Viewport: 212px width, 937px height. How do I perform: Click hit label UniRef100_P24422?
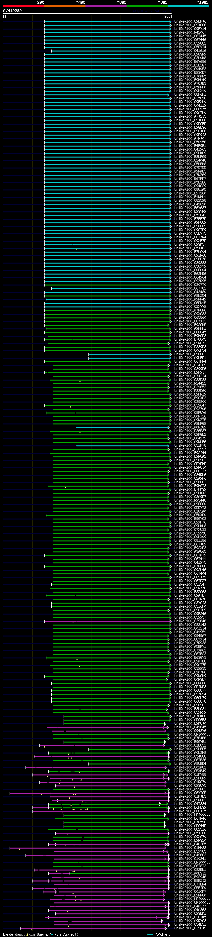(x=190, y=383)
